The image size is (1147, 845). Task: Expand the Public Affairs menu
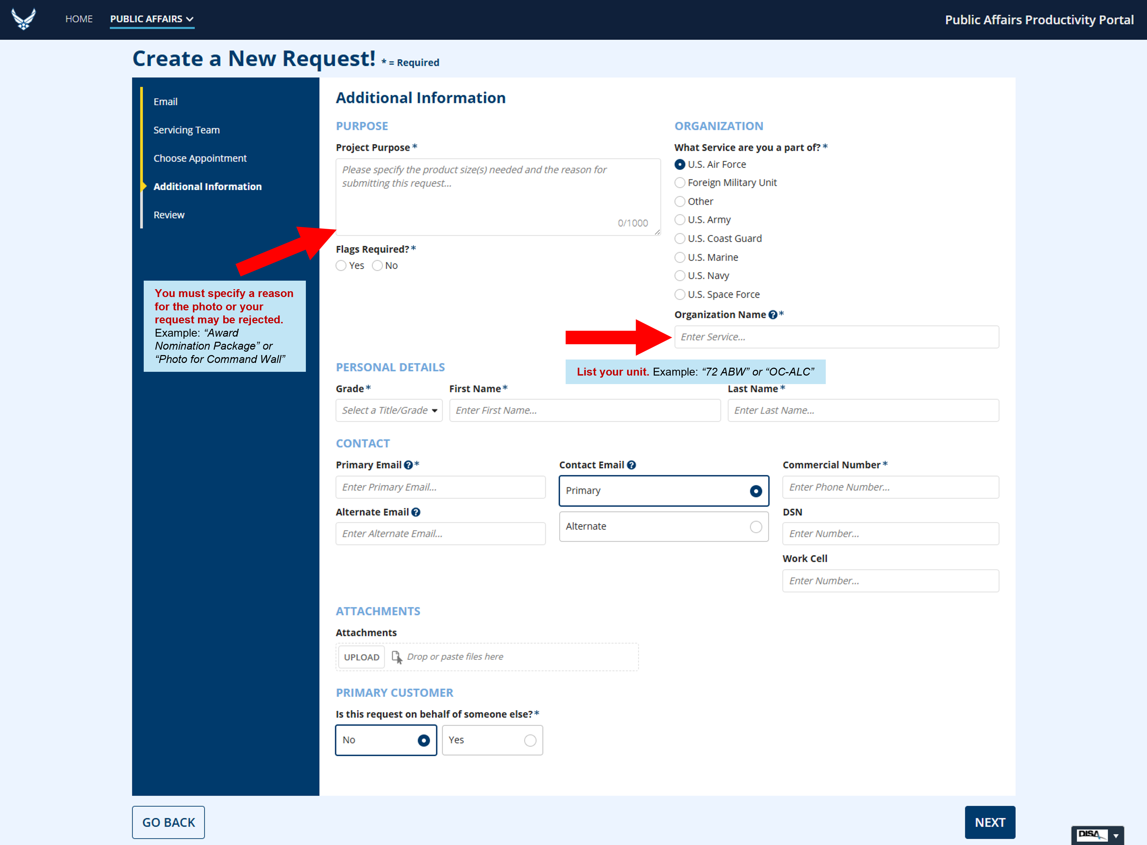click(x=151, y=19)
